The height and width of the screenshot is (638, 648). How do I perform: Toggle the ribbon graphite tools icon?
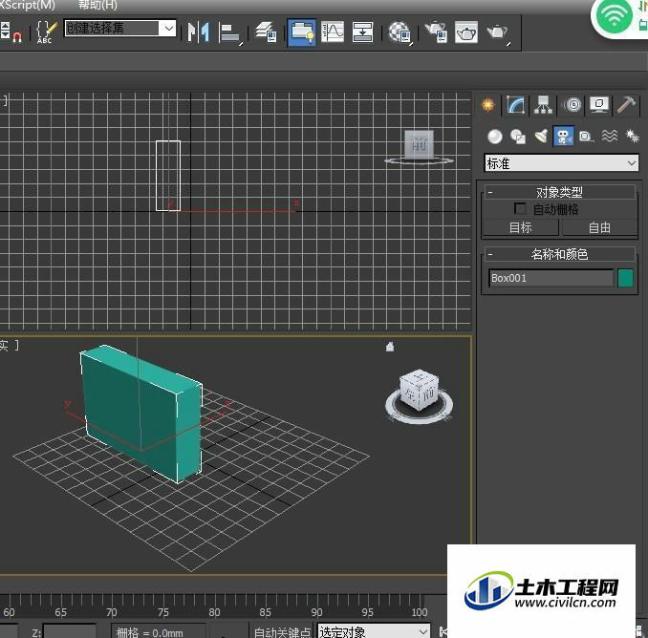pos(302,32)
